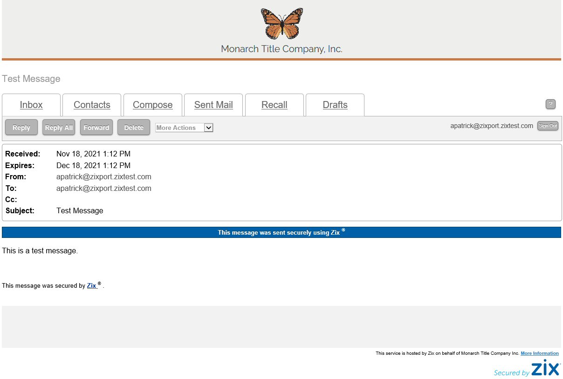This screenshot has width=563, height=379.
Task: Open the Inbox tab
Action: coord(31,105)
